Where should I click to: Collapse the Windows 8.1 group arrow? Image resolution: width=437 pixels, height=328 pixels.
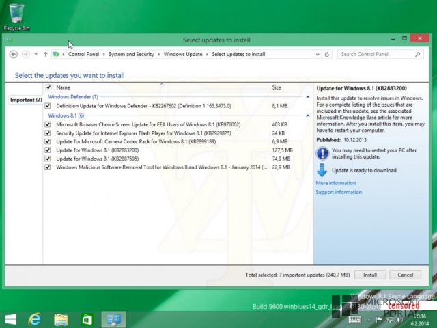click(308, 115)
